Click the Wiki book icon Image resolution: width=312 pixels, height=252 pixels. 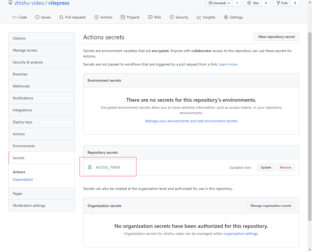coord(150,17)
